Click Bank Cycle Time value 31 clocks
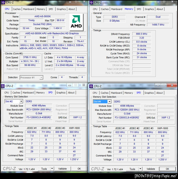The image size is (178, 179). (x=142, y=57)
